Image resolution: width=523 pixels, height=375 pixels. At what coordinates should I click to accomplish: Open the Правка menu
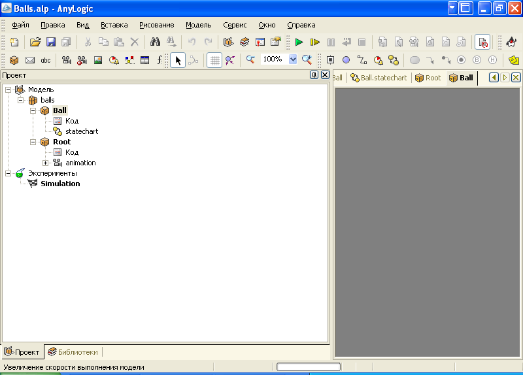click(53, 25)
